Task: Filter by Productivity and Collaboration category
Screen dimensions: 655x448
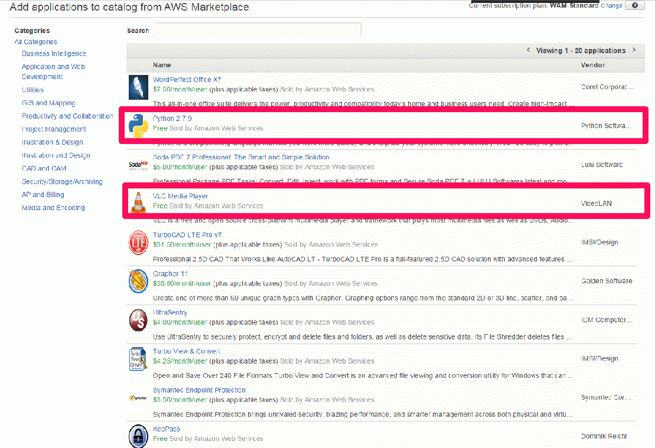Action: click(67, 116)
